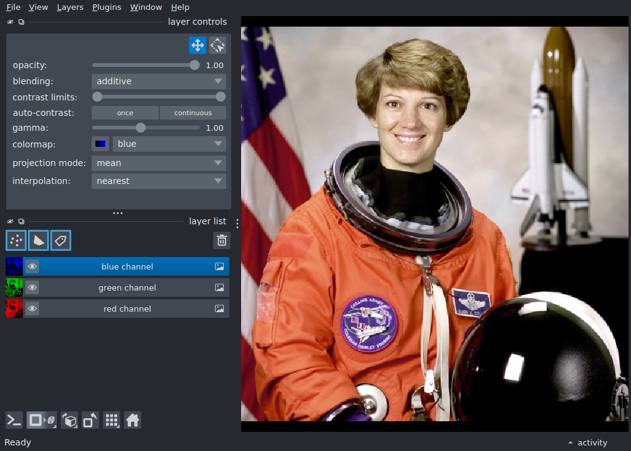The image size is (631, 451).
Task: Add a new points layer
Action: coord(16,240)
